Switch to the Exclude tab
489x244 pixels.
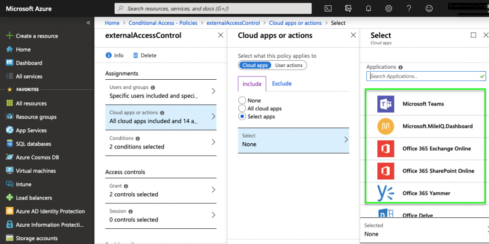click(282, 84)
